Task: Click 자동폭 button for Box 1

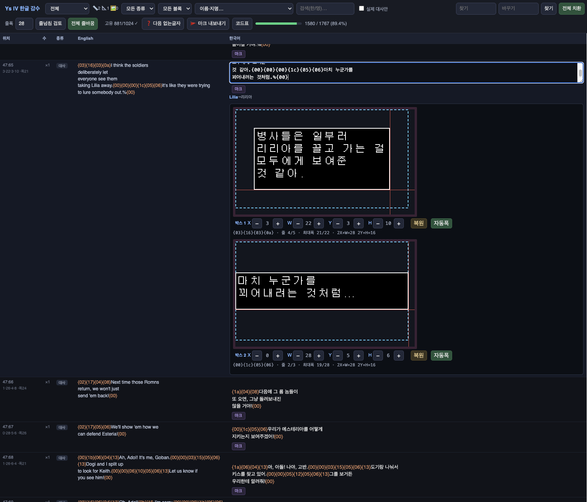Action: point(441,223)
